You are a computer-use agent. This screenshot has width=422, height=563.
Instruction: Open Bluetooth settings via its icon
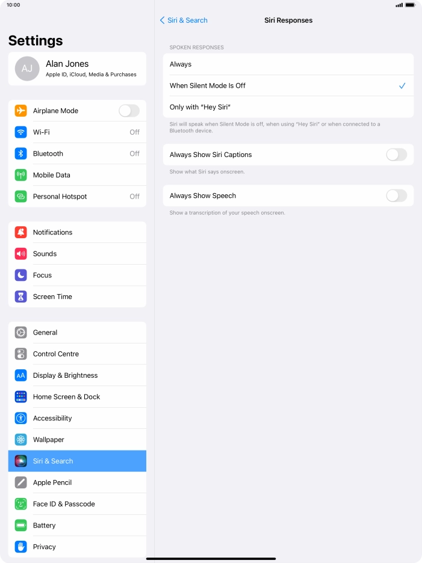point(21,153)
